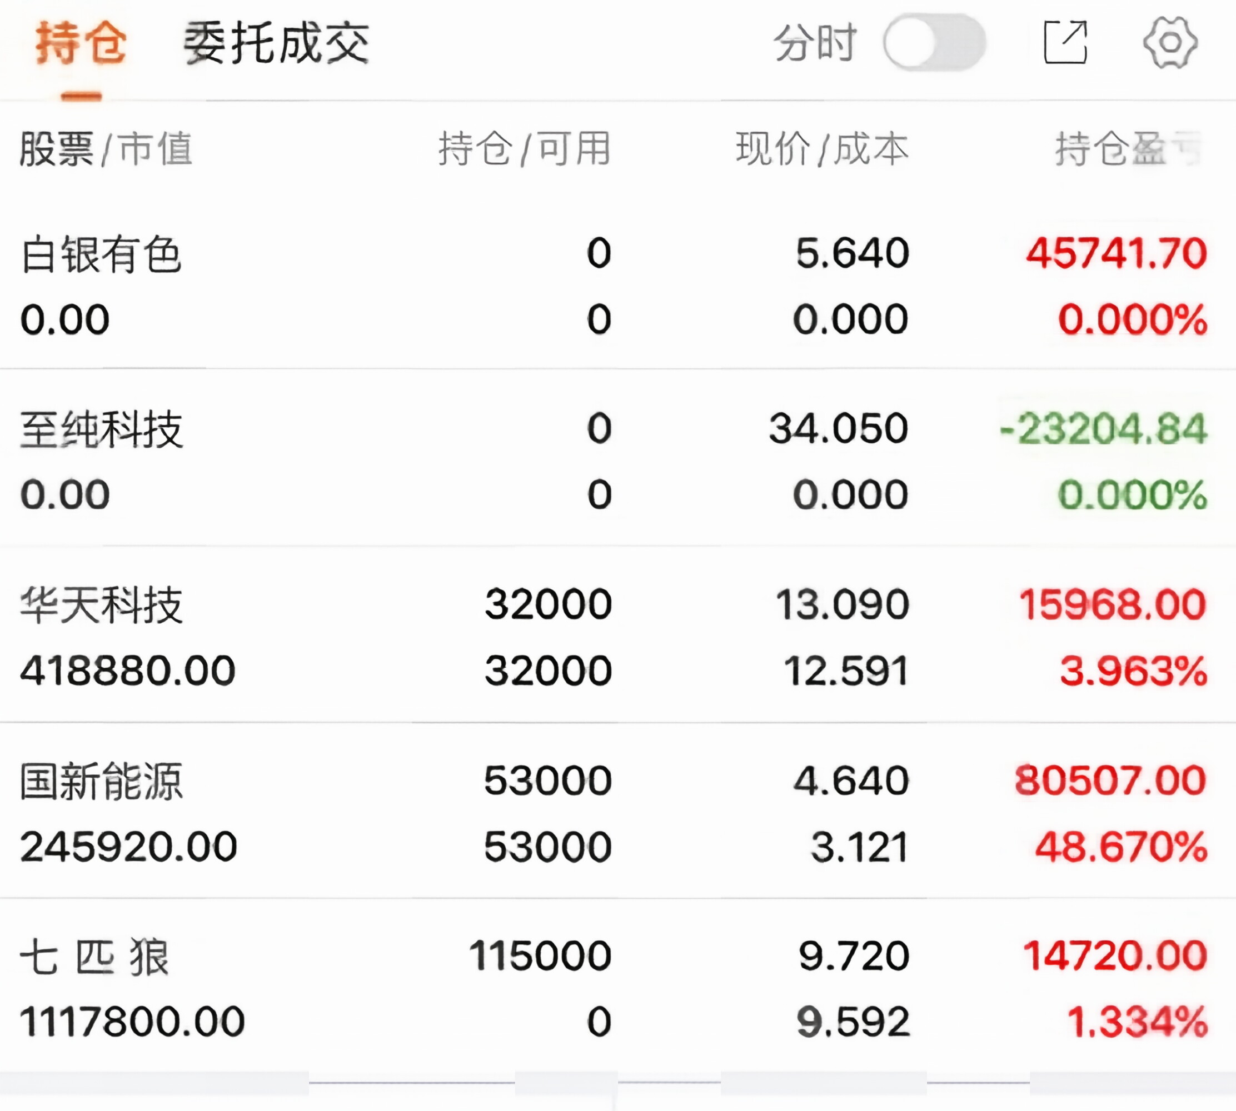The height and width of the screenshot is (1111, 1236).
Task: Tap the 45741.70 profit figure
Action: [x=1117, y=253]
